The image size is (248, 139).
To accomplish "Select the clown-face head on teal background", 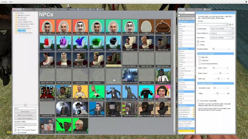I will (130, 27).
